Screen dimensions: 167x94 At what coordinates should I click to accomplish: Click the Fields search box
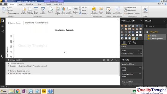pyautogui.click(x=155, y=26)
